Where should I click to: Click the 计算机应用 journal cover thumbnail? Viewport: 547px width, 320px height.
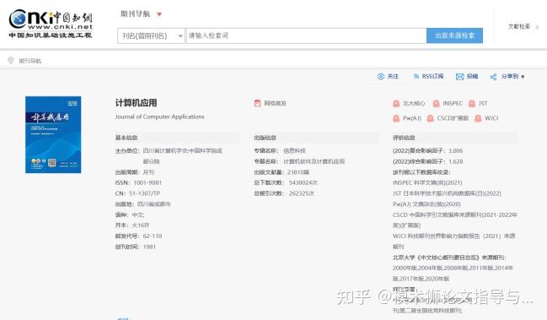pyautogui.click(x=53, y=134)
